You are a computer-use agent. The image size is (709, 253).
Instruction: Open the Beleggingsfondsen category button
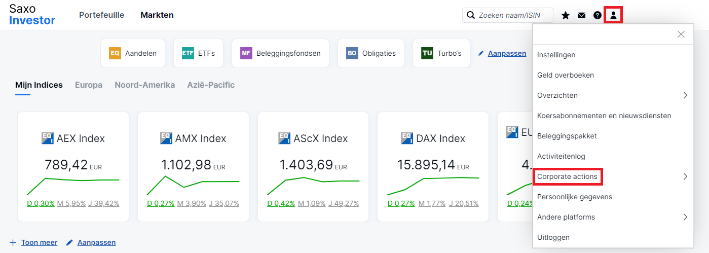(x=280, y=53)
